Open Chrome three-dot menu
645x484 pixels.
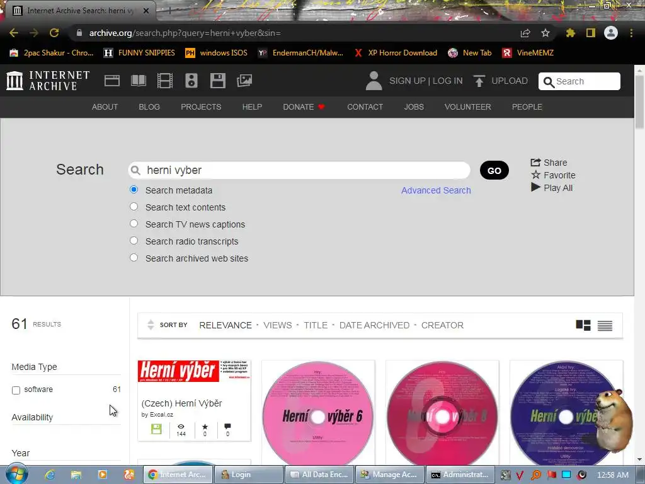coord(631,33)
